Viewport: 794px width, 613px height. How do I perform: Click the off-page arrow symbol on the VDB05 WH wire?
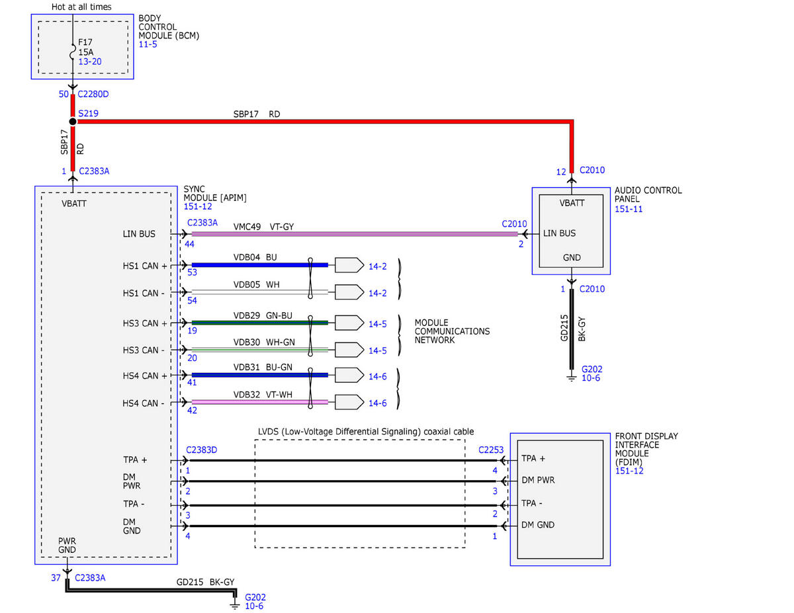point(349,292)
